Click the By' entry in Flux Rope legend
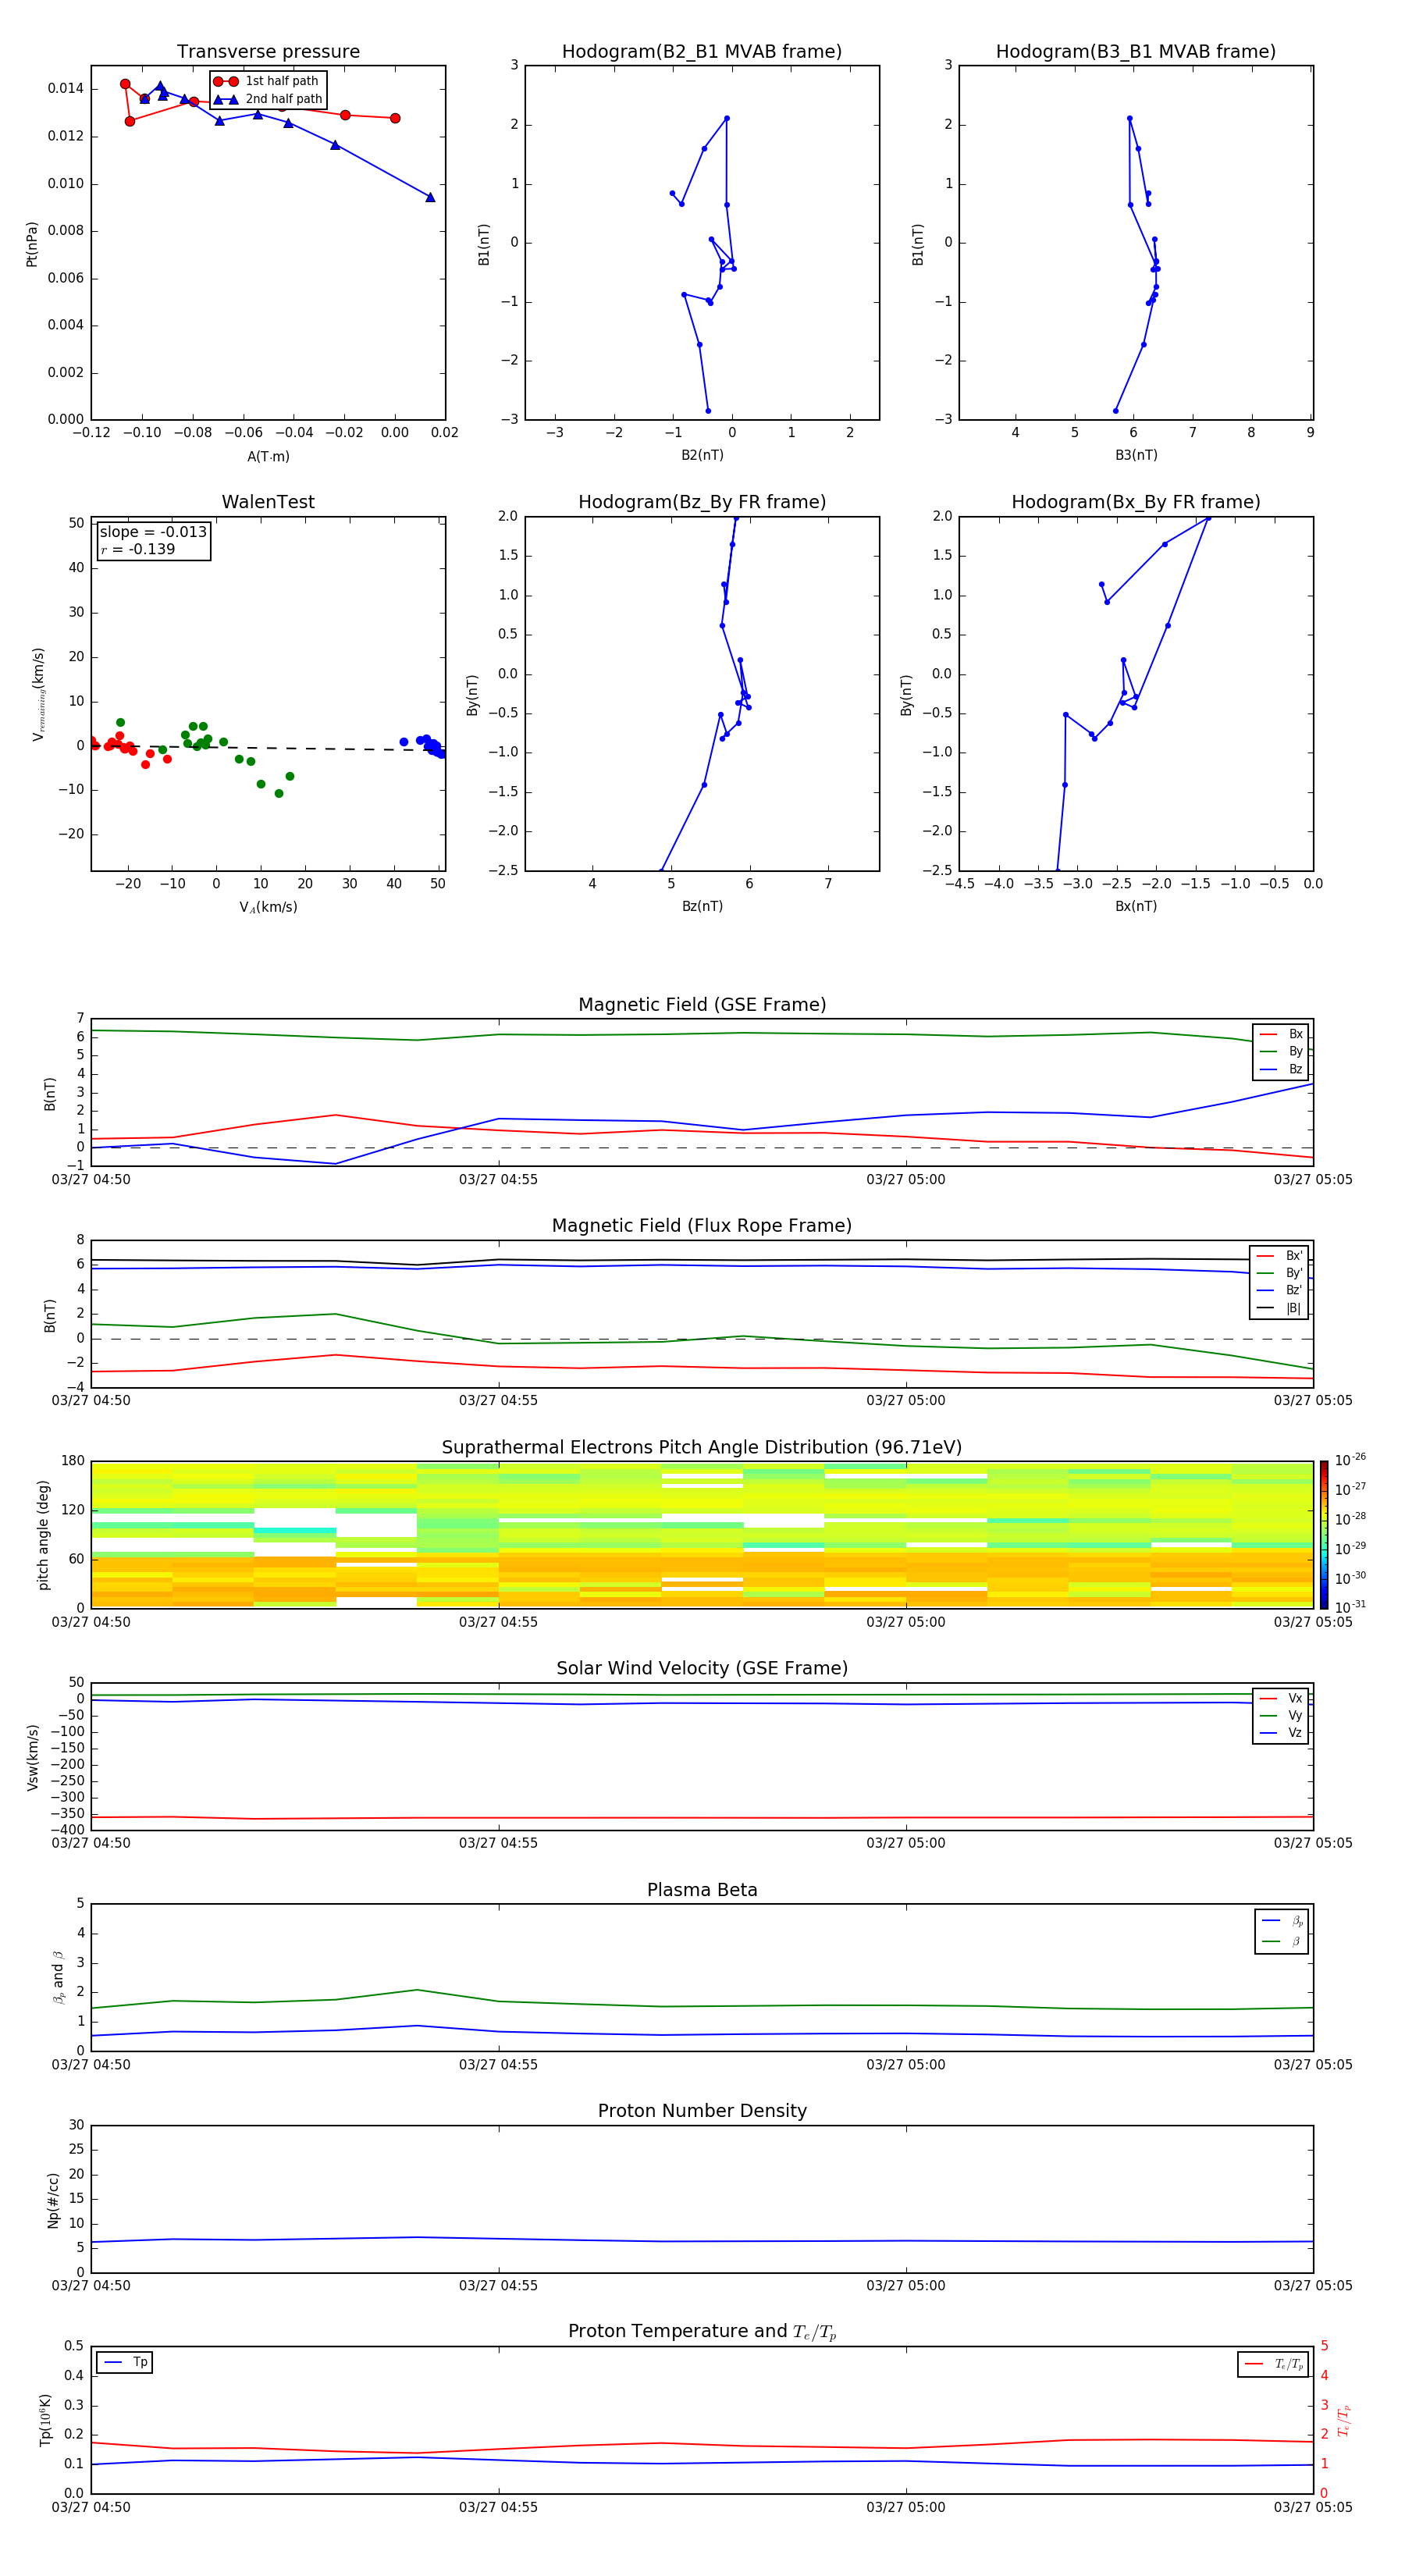The height and width of the screenshot is (2576, 1405). (1279, 1273)
